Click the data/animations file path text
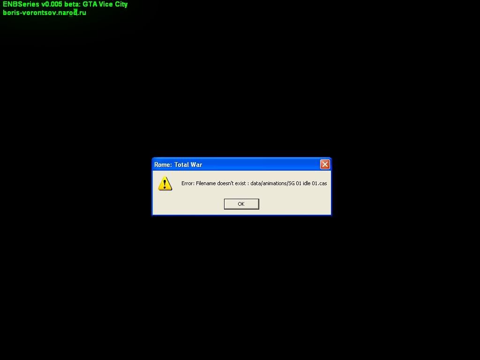This screenshot has height=360, width=480. [269, 183]
